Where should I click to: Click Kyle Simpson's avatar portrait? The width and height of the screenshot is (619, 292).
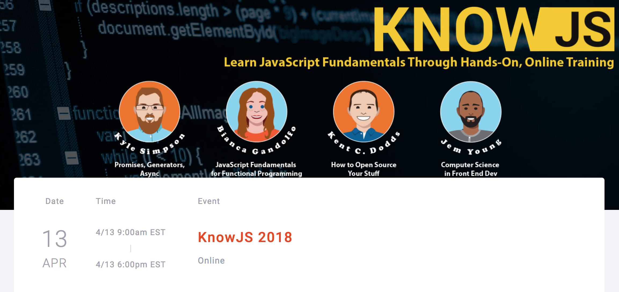[x=150, y=111]
